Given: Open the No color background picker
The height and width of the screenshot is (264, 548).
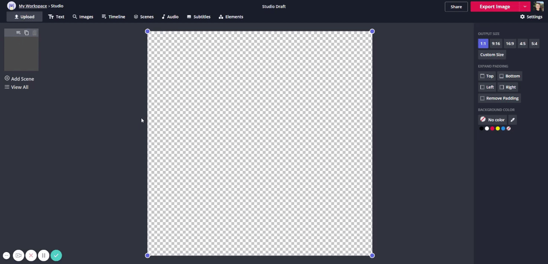Looking at the screenshot, I should [492, 120].
